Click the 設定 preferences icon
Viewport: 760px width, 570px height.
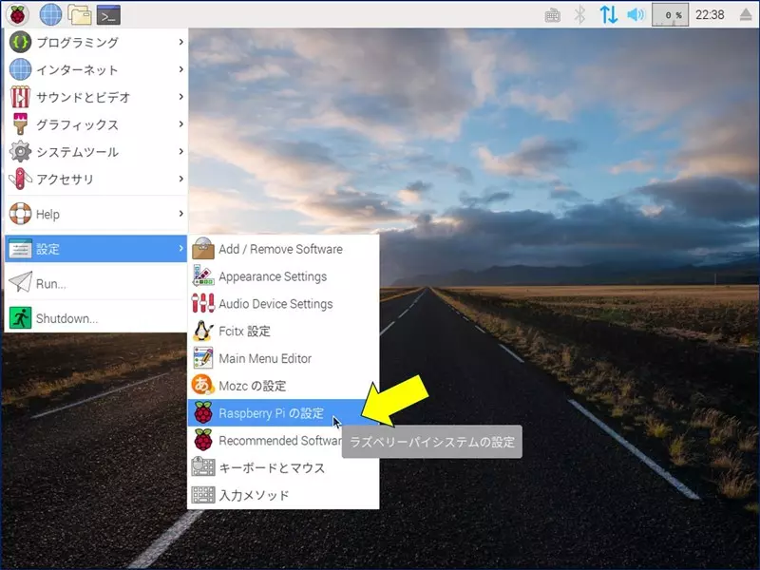coord(20,249)
